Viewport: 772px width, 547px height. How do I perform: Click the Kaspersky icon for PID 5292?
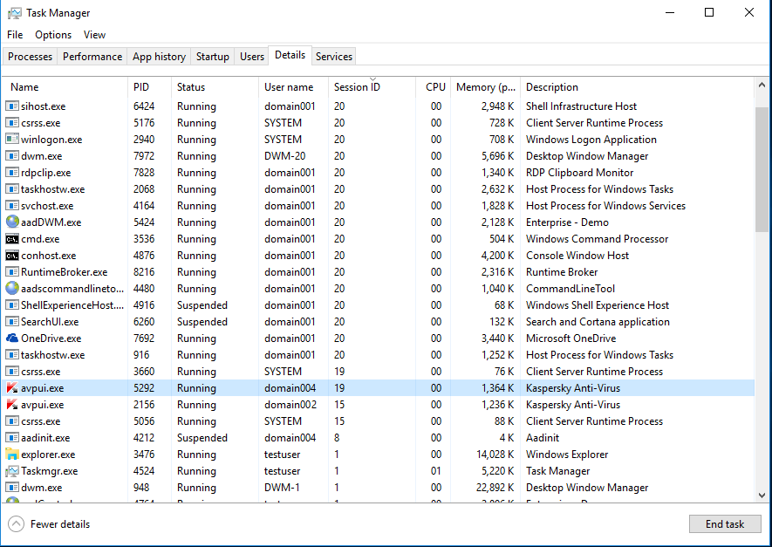(12, 388)
